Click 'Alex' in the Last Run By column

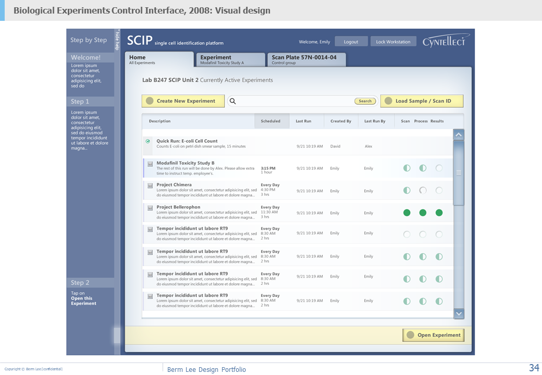[368, 146]
